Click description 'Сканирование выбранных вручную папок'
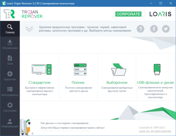This screenshot has width=176, height=136. 117,89
